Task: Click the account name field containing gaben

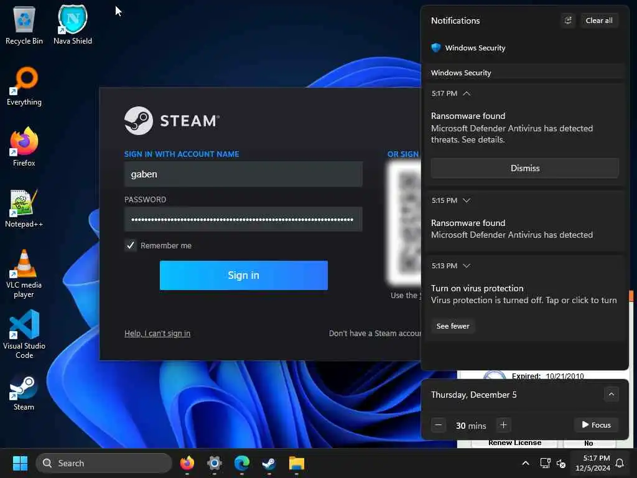Action: (x=243, y=174)
